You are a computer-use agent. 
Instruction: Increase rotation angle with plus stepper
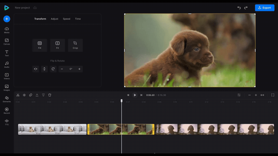79,69
